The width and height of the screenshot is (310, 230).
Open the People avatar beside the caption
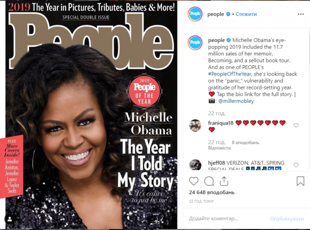point(195,42)
